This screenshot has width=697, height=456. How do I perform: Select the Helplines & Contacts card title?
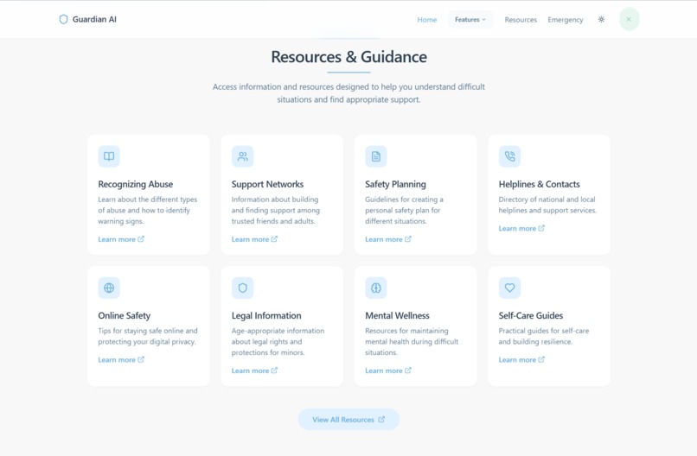(x=540, y=184)
